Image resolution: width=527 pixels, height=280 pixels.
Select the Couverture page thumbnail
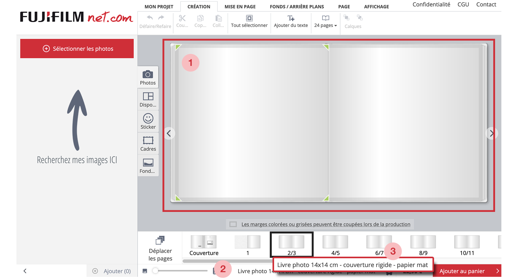204,246
